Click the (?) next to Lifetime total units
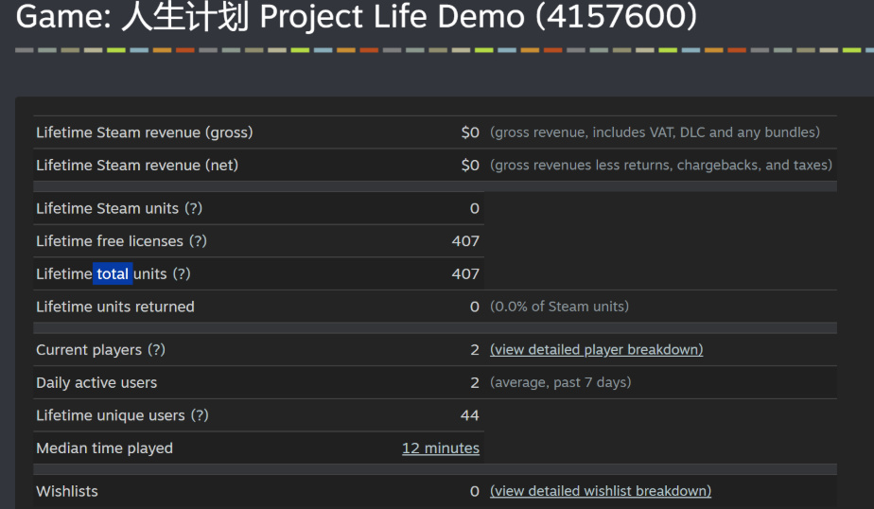The width and height of the screenshot is (874, 509). click(x=181, y=274)
